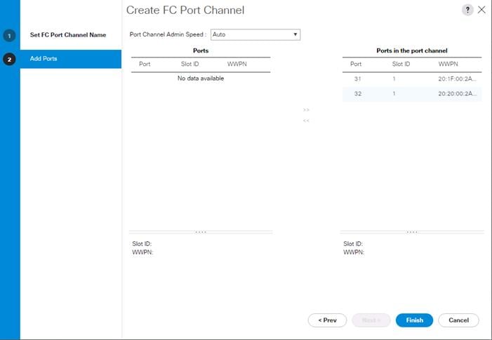Click the right port channel panel splitter handle

[412, 232]
